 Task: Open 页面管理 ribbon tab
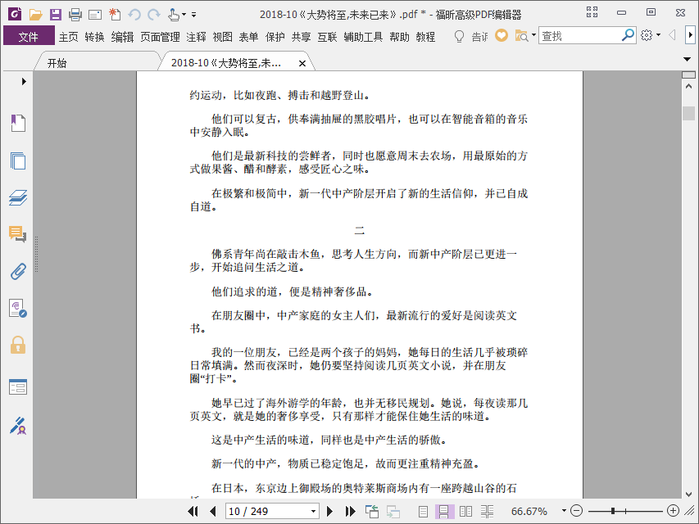(160, 37)
